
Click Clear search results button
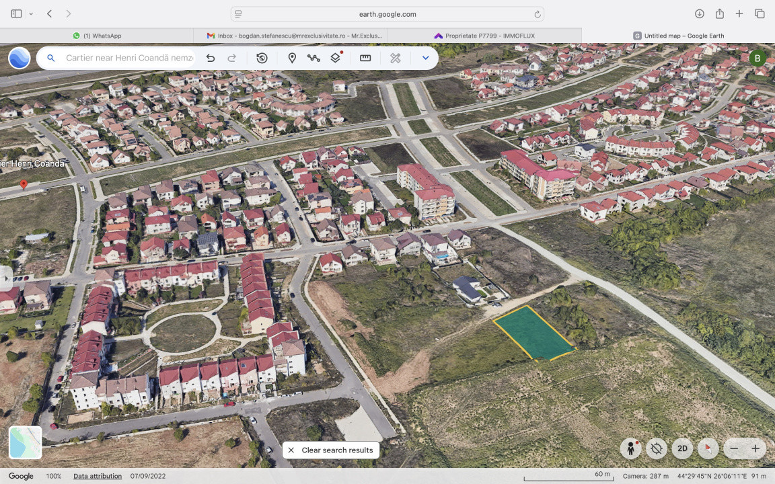pos(331,450)
